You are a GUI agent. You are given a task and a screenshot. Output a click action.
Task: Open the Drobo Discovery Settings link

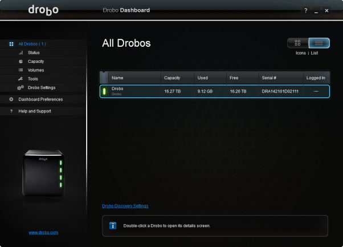(x=125, y=206)
